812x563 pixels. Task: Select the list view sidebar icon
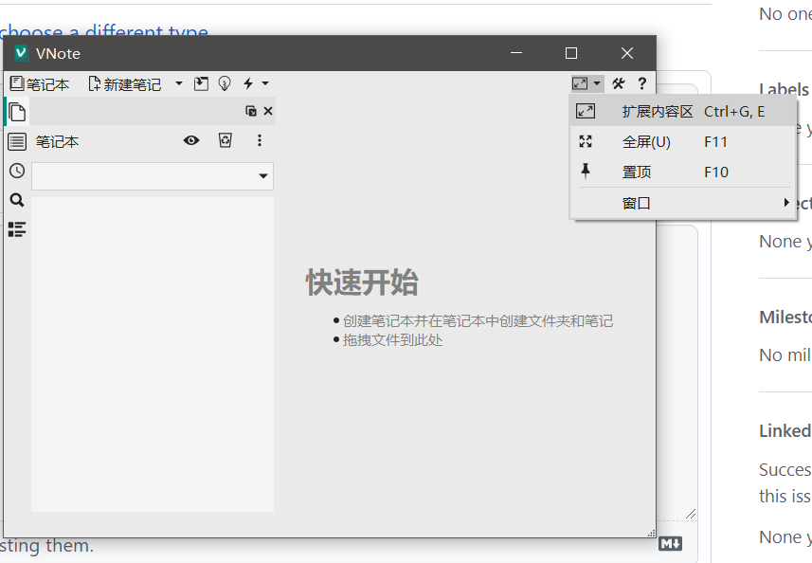pos(17,141)
